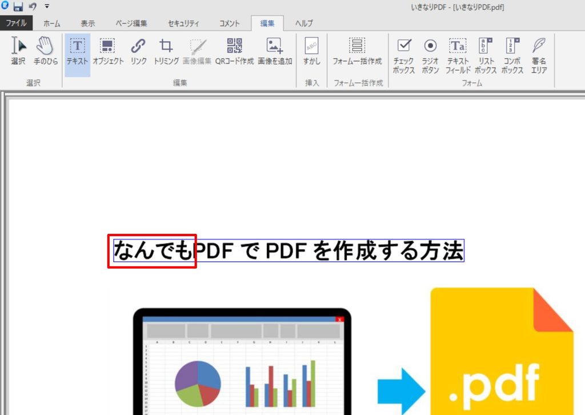Add a テキストフィールド form field
Viewport: 585px width, 415px height.
coord(458,55)
